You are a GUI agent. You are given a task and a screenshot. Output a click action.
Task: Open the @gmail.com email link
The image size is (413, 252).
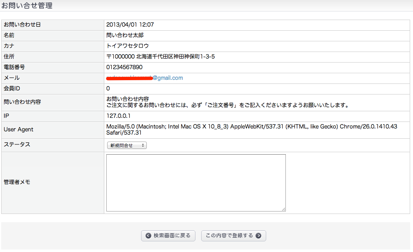[x=145, y=78]
